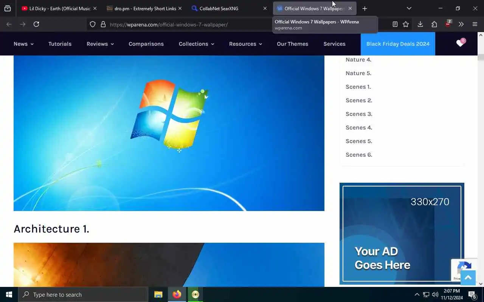Expand the Reviews menu dropdown
The height and width of the screenshot is (302, 484).
[x=100, y=44]
